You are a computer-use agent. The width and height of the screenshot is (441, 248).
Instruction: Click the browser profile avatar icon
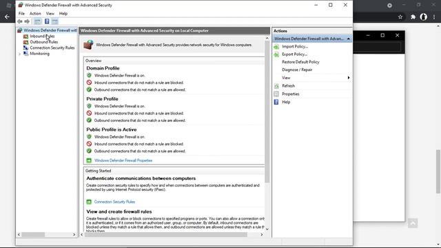coord(424,17)
